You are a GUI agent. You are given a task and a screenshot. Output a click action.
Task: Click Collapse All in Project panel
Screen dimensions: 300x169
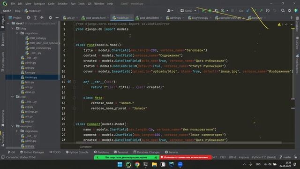pos(42,18)
